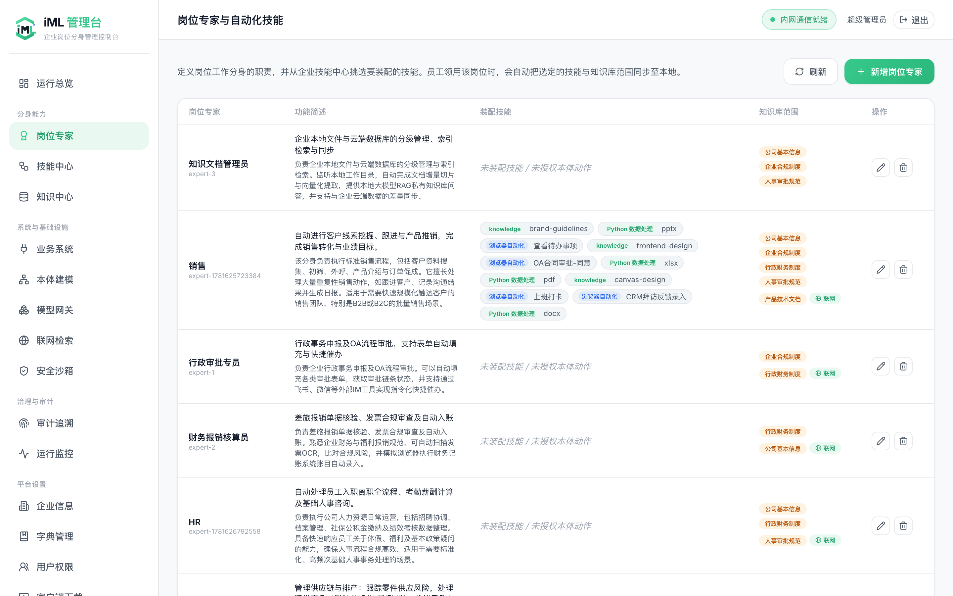Click the brand-guidelines skill tag
The width and height of the screenshot is (953, 596).
[x=536, y=229]
